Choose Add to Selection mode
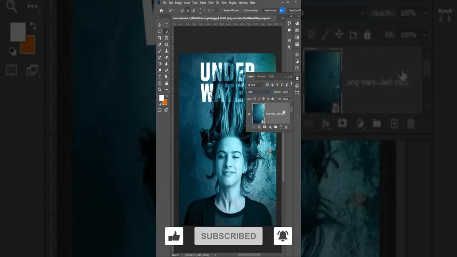This screenshot has height=257, width=457. (187, 10)
